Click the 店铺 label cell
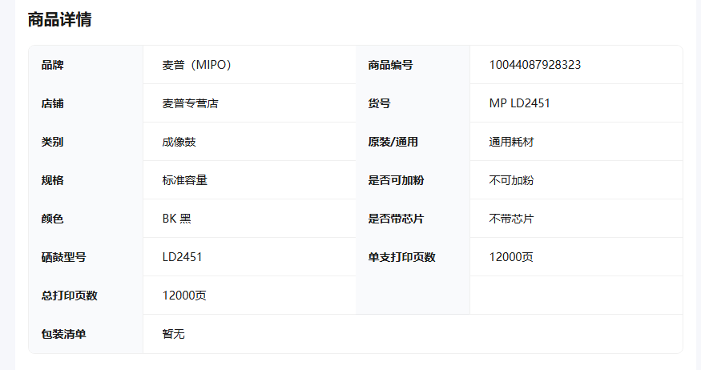The width and height of the screenshot is (701, 370). coord(86,103)
